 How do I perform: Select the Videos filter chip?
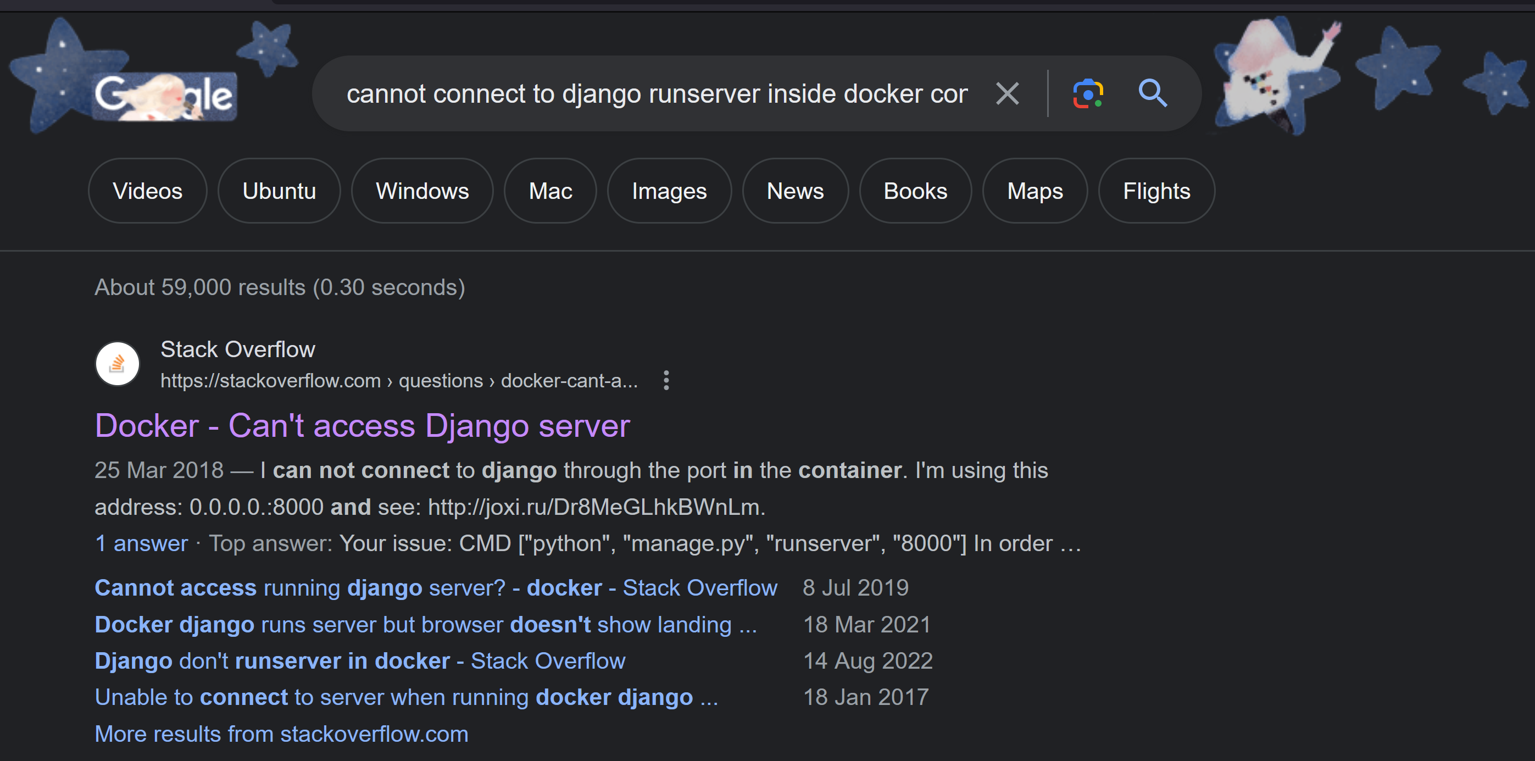[147, 191]
